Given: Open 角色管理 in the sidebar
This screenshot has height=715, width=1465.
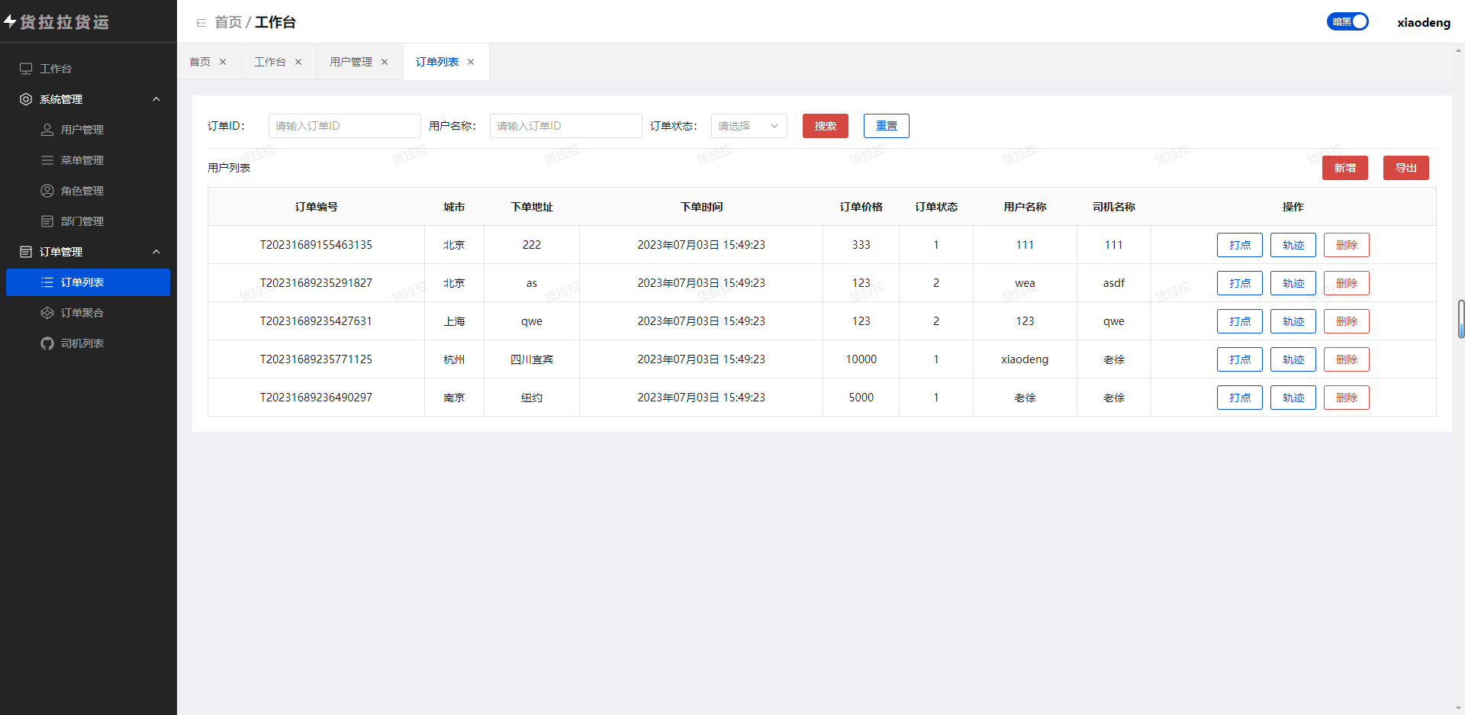Looking at the screenshot, I should pyautogui.click(x=89, y=191).
